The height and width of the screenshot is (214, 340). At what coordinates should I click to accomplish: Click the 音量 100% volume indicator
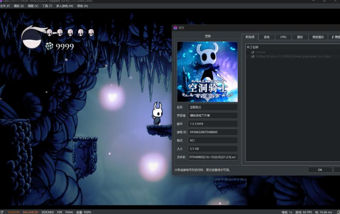tap(83, 212)
